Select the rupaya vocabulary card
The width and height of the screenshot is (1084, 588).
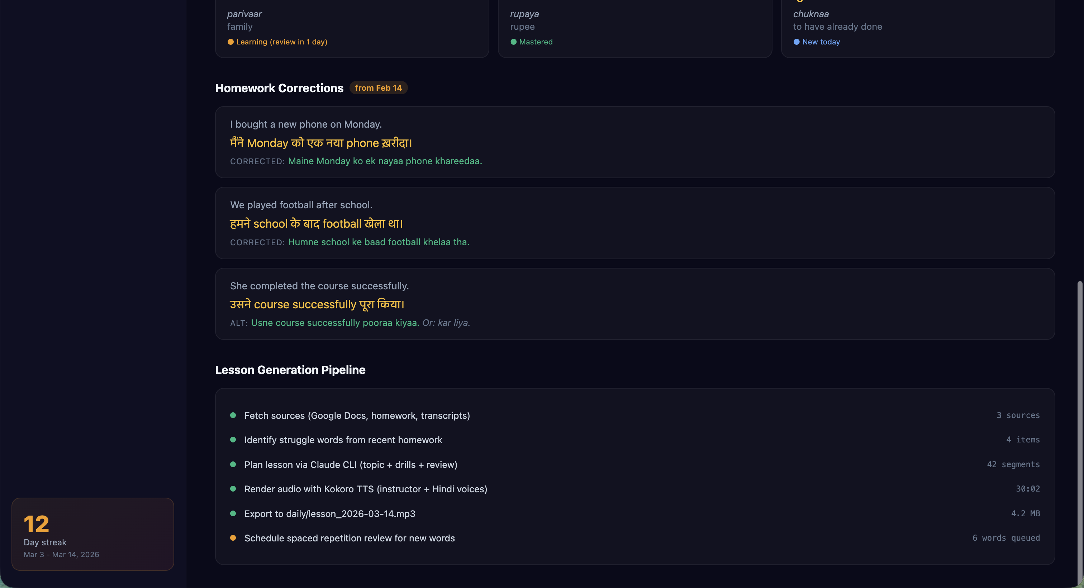634,27
